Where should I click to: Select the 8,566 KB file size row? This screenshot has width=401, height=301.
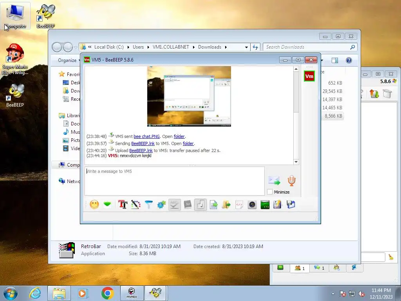333,116
